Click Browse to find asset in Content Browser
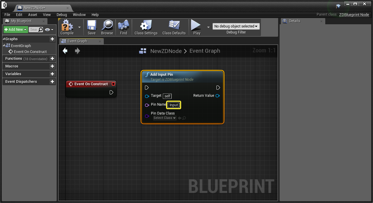 [107, 27]
